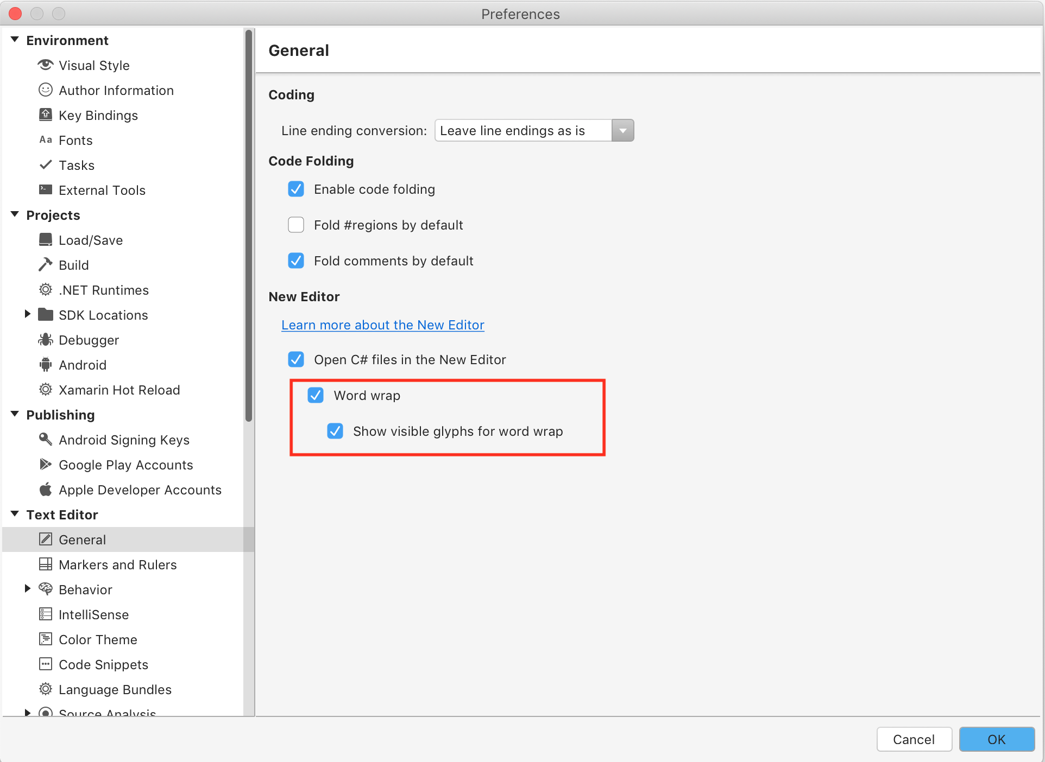Click the Apple Developer Accounts apple icon

click(x=46, y=490)
